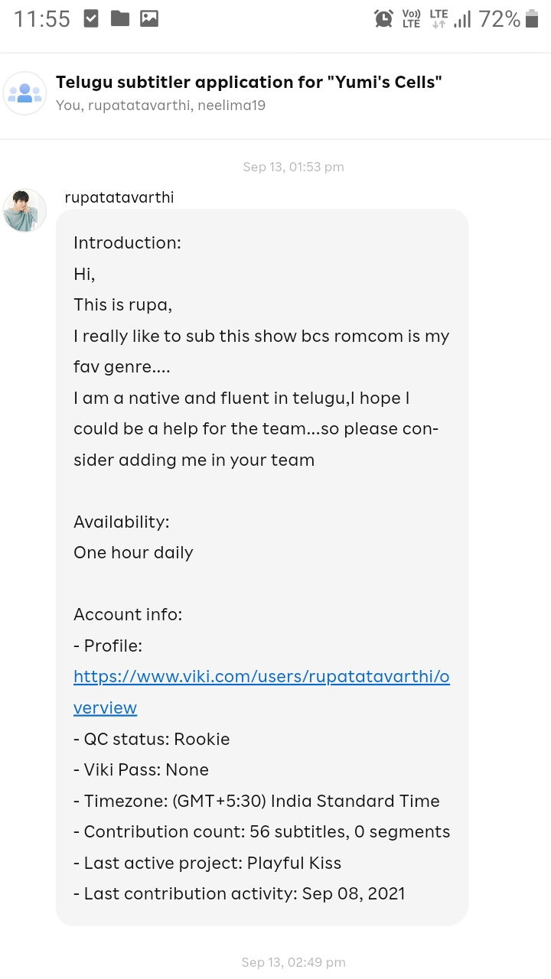Tap the "QC status: Rookie" line

[152, 739]
